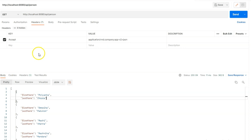251x140 pixels.
Task: Select the Preview view
Action: [x=29, y=82]
